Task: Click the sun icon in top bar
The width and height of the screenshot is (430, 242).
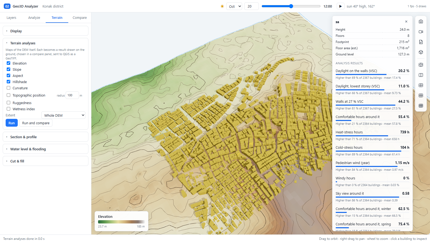Action: point(222,6)
